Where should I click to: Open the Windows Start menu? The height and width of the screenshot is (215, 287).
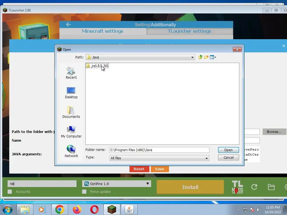tap(8, 209)
